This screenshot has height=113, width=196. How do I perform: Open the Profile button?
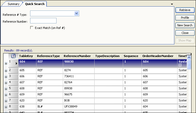point(185,18)
